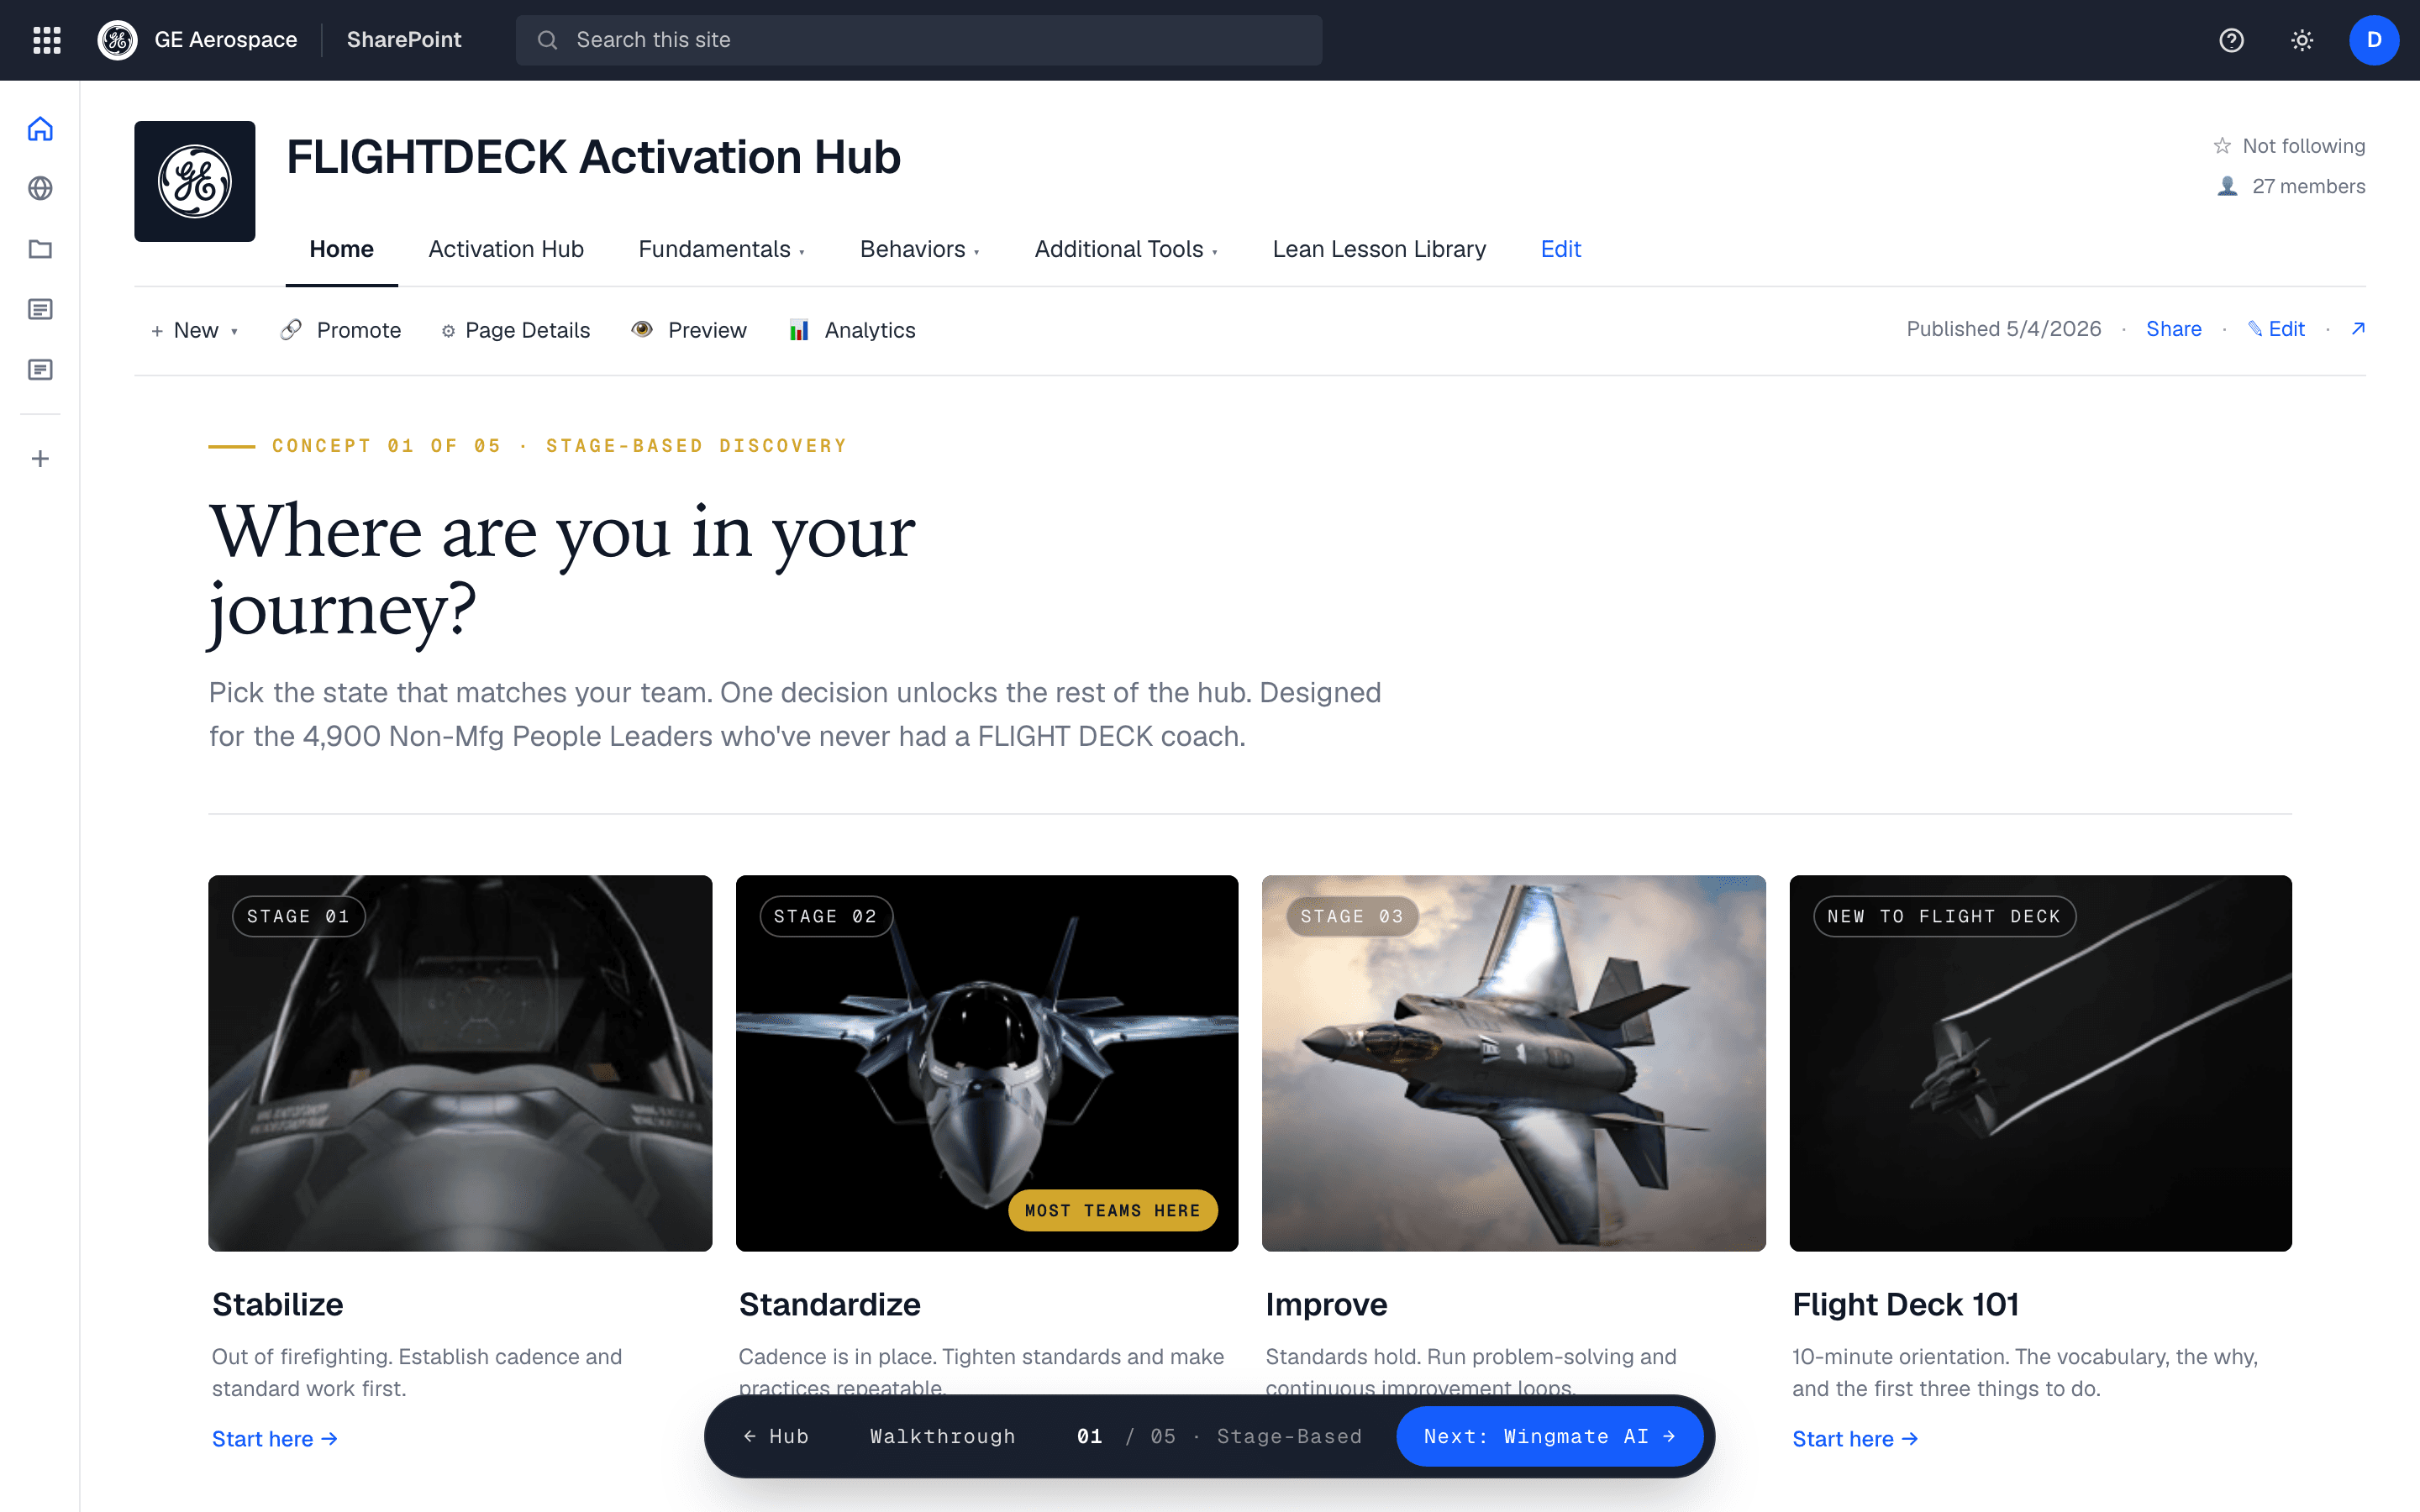This screenshot has width=2420, height=1512.
Task: Click the Edit link in site navigation
Action: click(x=1560, y=249)
